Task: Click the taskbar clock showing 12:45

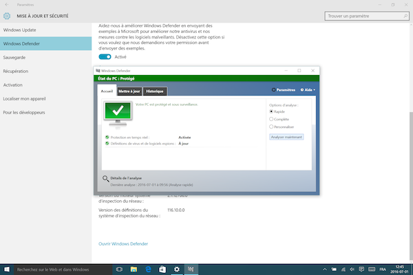Action: pos(399,269)
